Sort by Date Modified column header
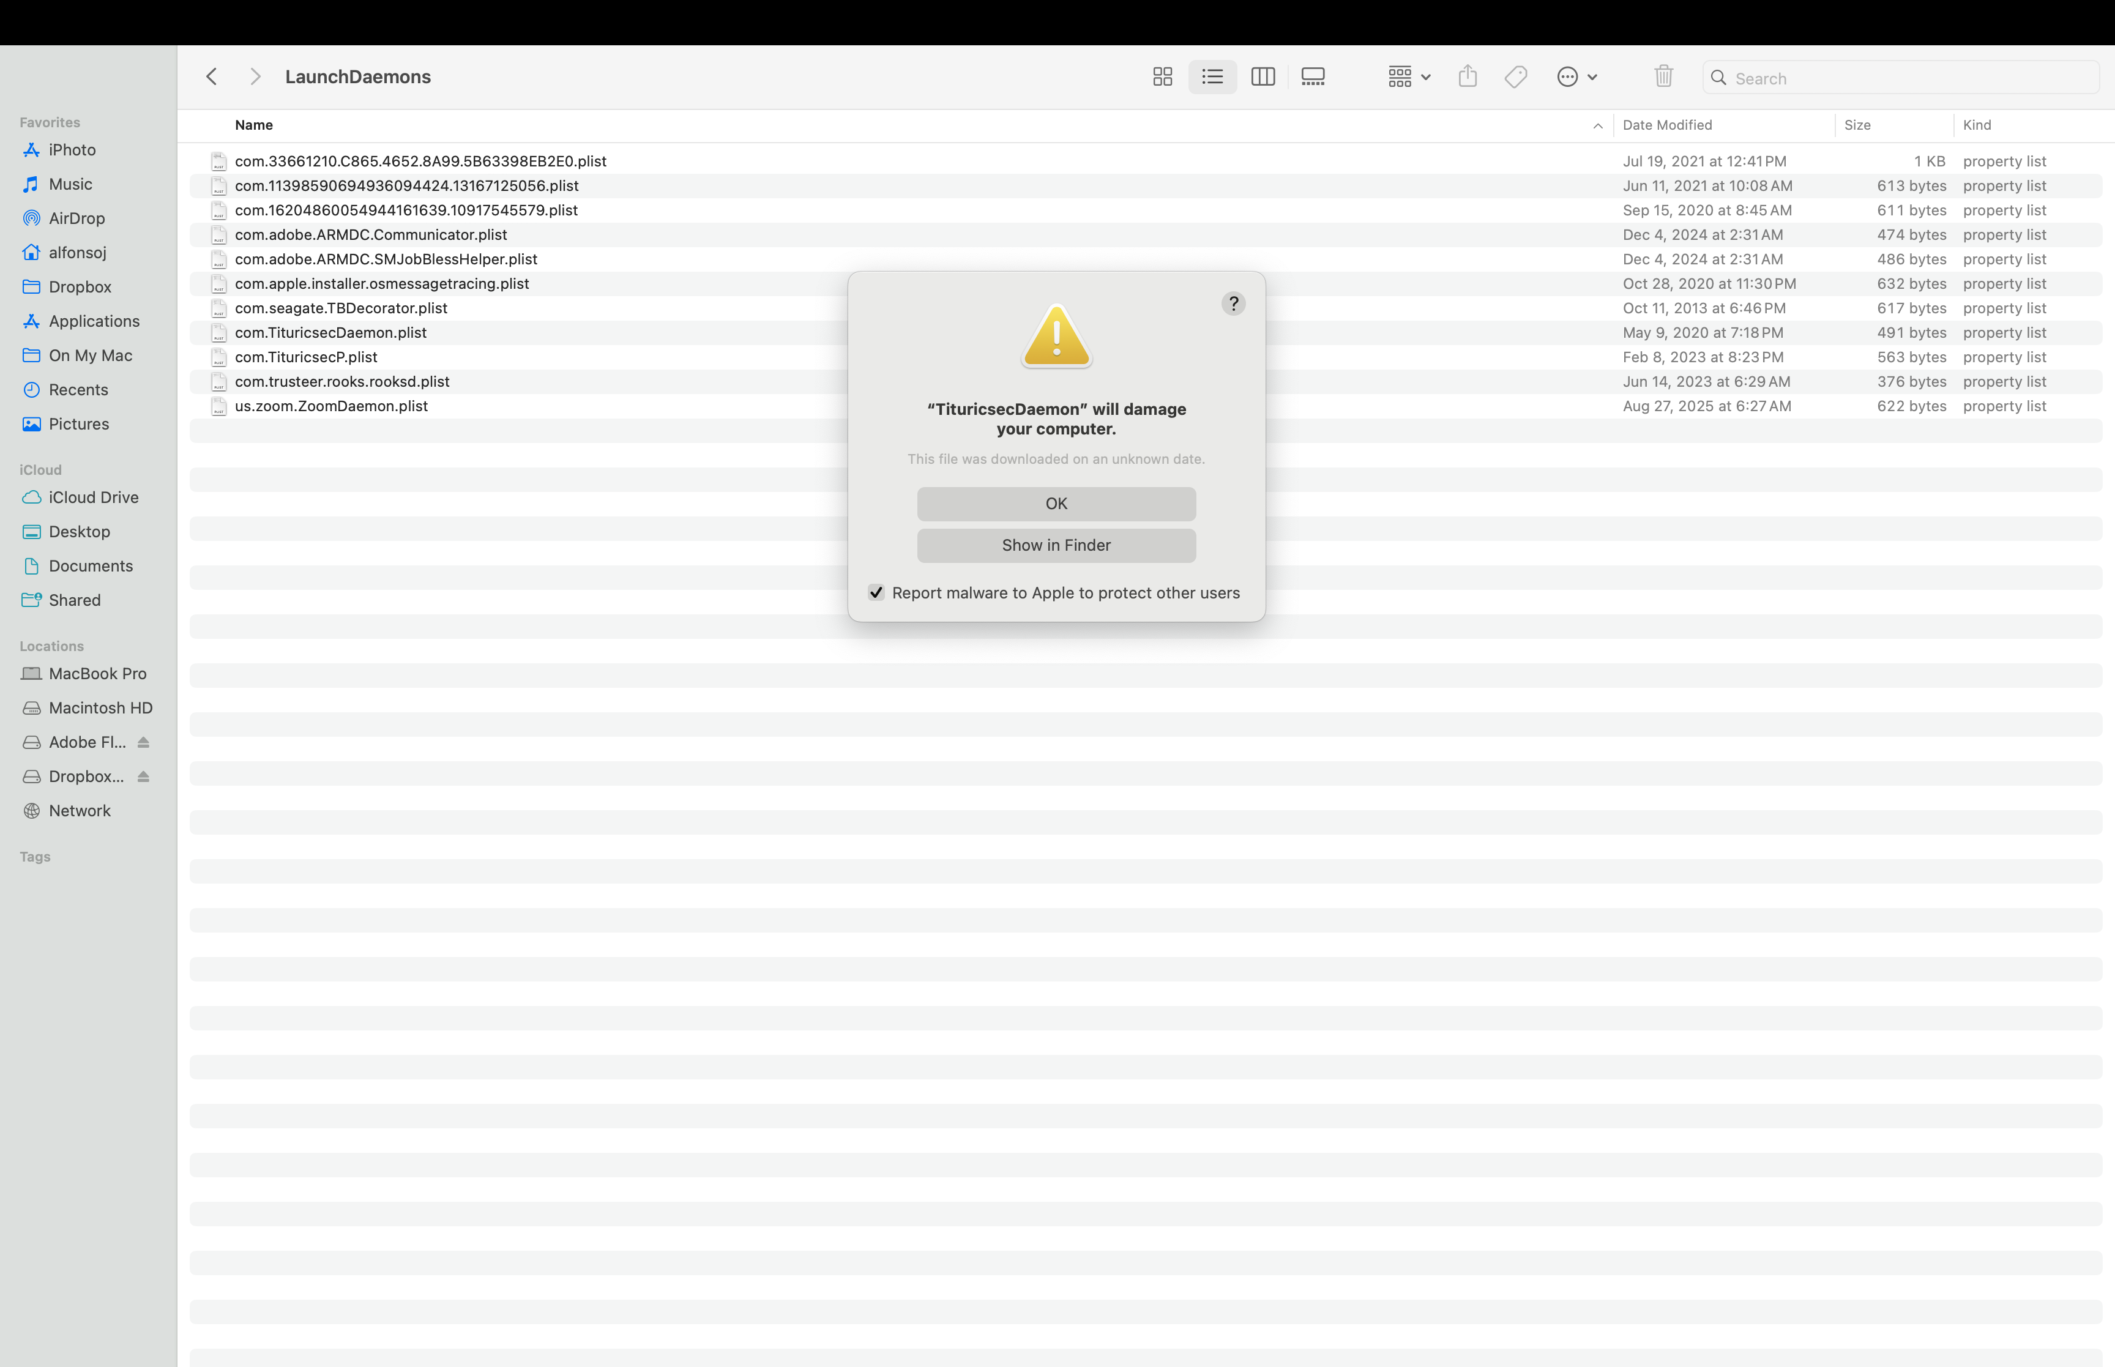This screenshot has width=2115, height=1367. [1667, 125]
